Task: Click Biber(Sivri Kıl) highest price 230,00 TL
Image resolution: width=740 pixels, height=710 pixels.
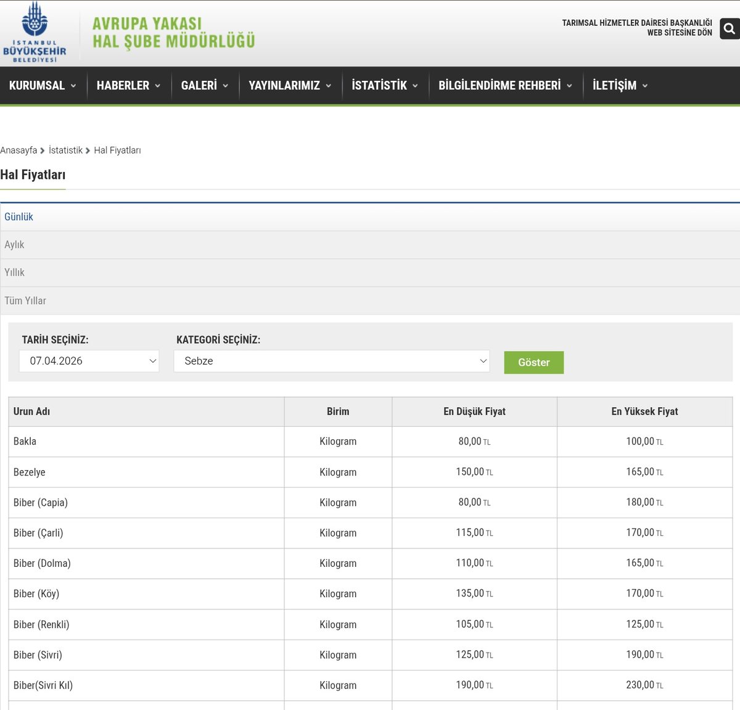Action: pos(644,685)
